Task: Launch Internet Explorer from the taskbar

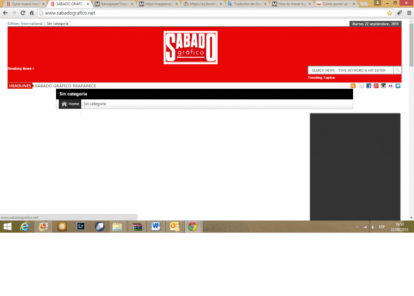Action: 24,227
